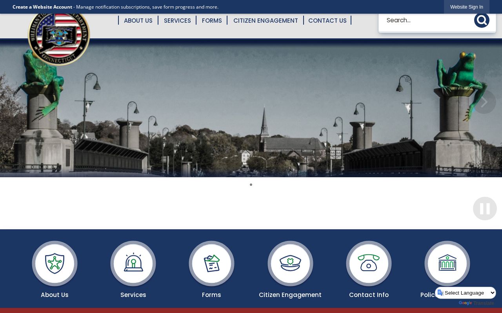Expand the Select Language dropdown
The height and width of the screenshot is (313, 502).
point(466,293)
